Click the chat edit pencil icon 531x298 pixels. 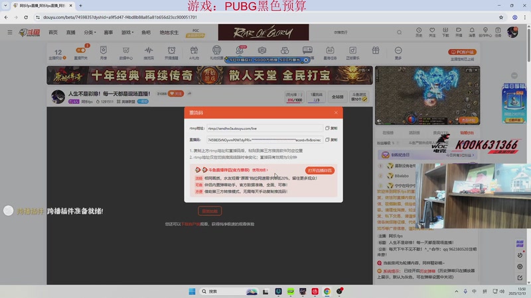pos(520,277)
